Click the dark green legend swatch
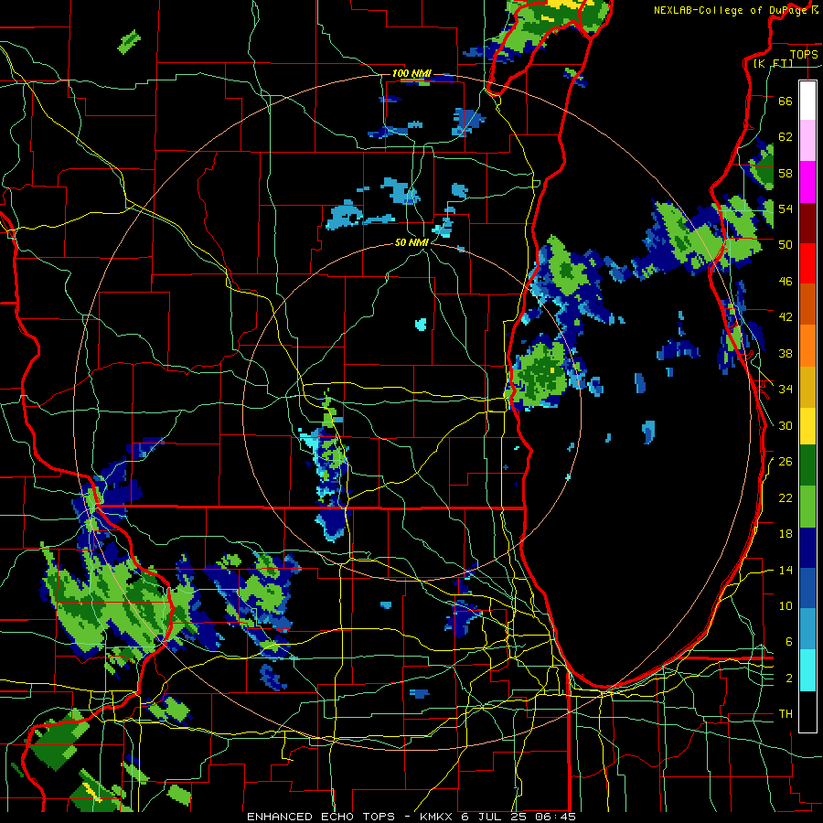 (807, 465)
